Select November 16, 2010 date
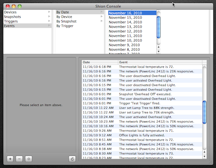The width and height of the screenshot is (216, 168). [132, 13]
